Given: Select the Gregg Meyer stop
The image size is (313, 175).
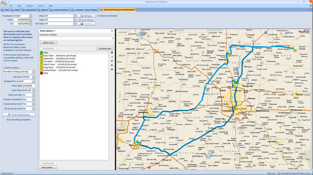Looking at the screenshot, I should pyautogui.click(x=74, y=67).
